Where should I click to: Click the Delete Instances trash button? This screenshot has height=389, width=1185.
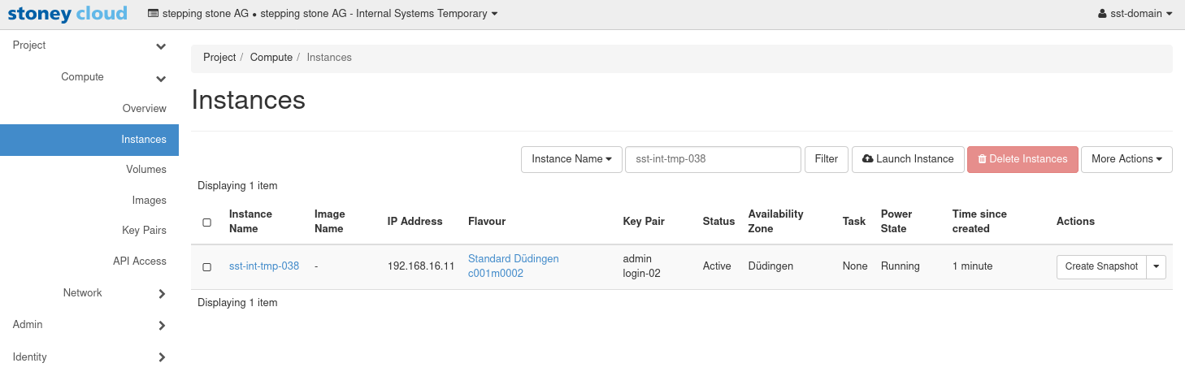tap(1022, 159)
